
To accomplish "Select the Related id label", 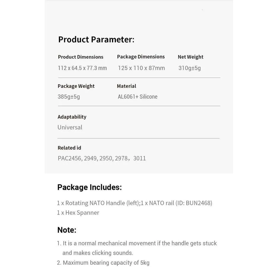I will click(69, 148).
